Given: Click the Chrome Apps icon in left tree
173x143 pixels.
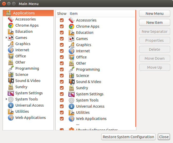Looking at the screenshot, I should click(x=11, y=25).
